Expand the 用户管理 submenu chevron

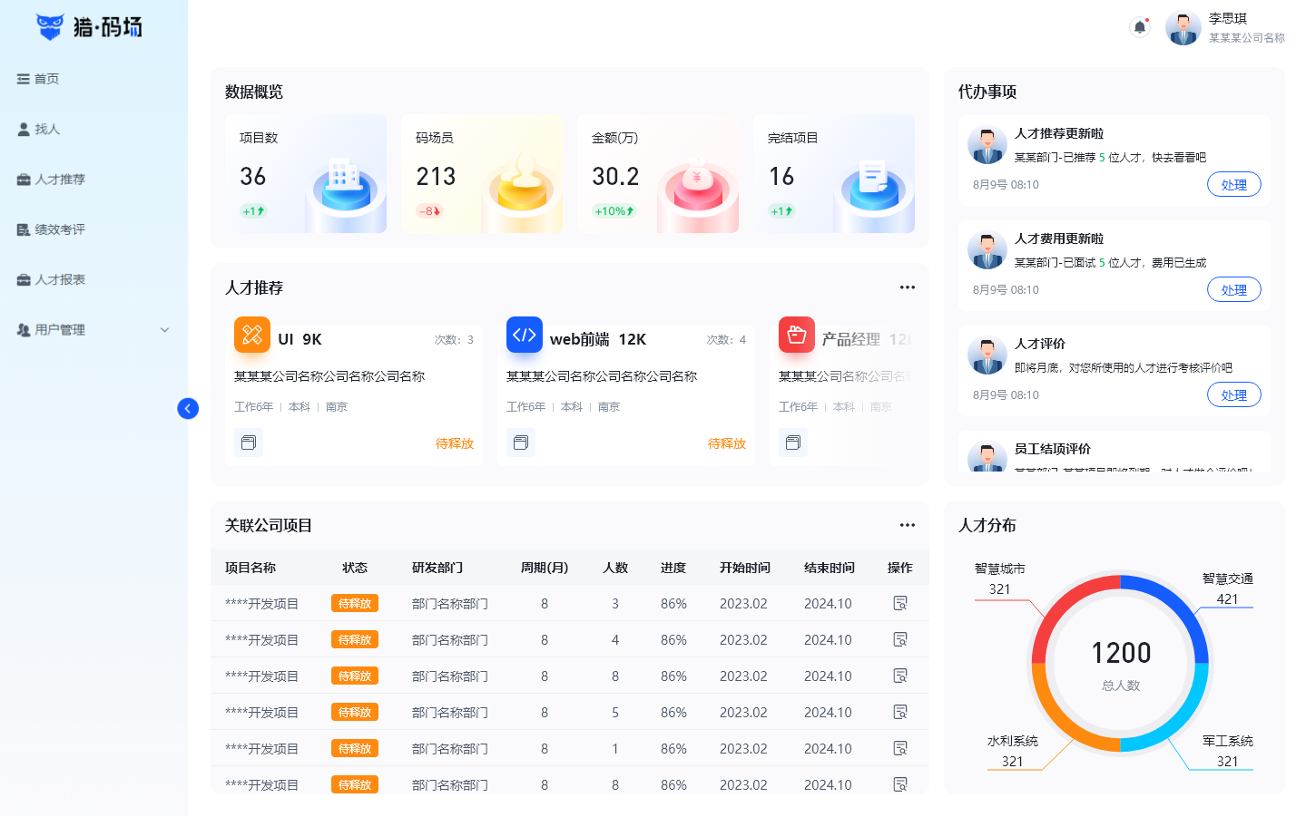click(x=164, y=330)
